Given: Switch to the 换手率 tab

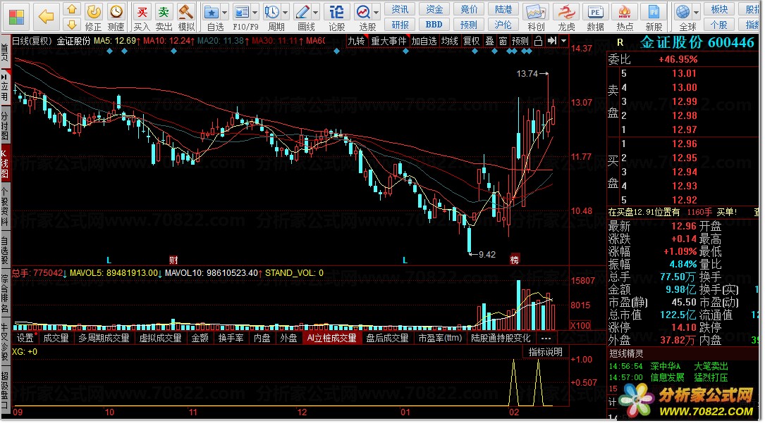Looking at the screenshot, I should click(231, 338).
